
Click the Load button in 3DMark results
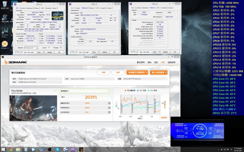(x=103, y=72)
